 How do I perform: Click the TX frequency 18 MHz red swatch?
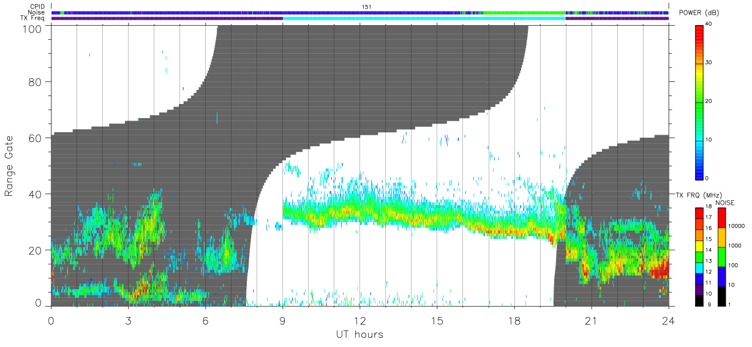point(699,212)
